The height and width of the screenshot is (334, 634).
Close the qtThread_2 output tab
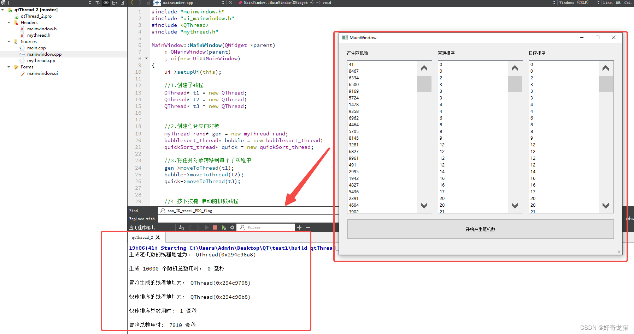point(158,237)
